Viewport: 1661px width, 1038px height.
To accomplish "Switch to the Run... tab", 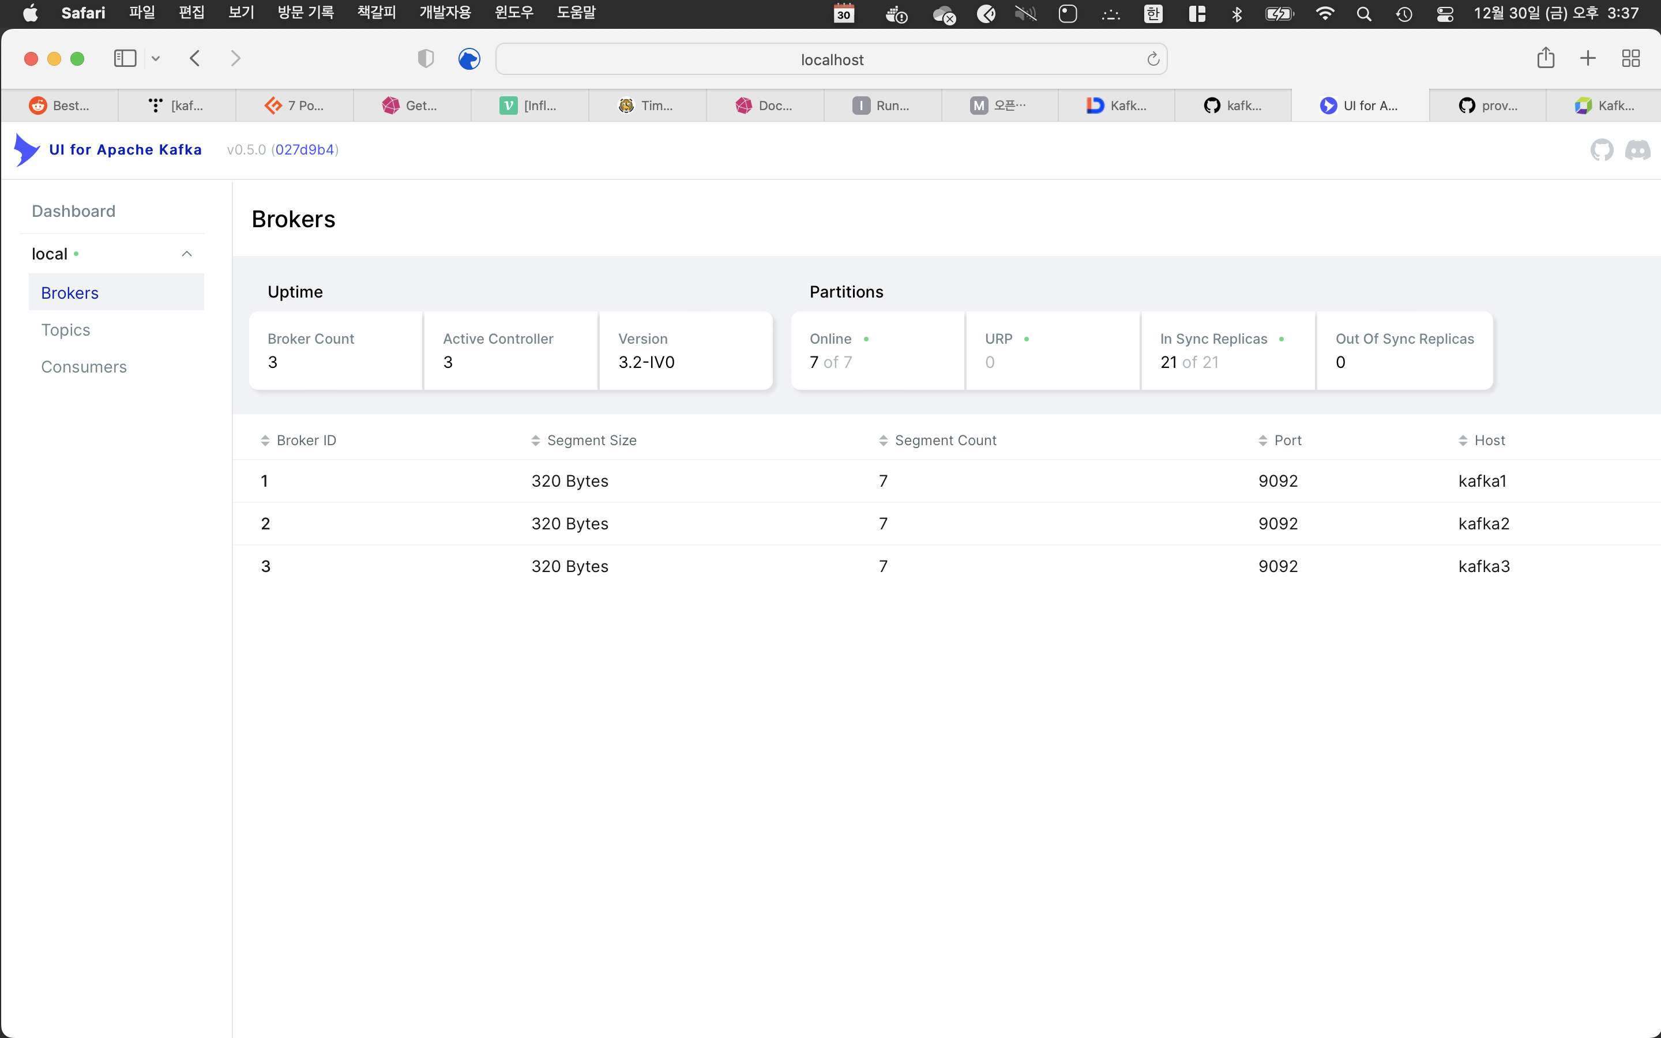I will tap(882, 105).
